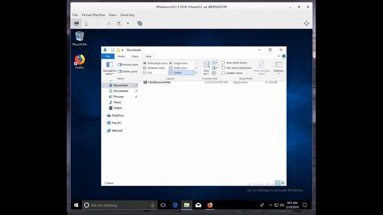The image size is (383, 215).
Task: Open the virt-manager File menu
Action: (75, 15)
